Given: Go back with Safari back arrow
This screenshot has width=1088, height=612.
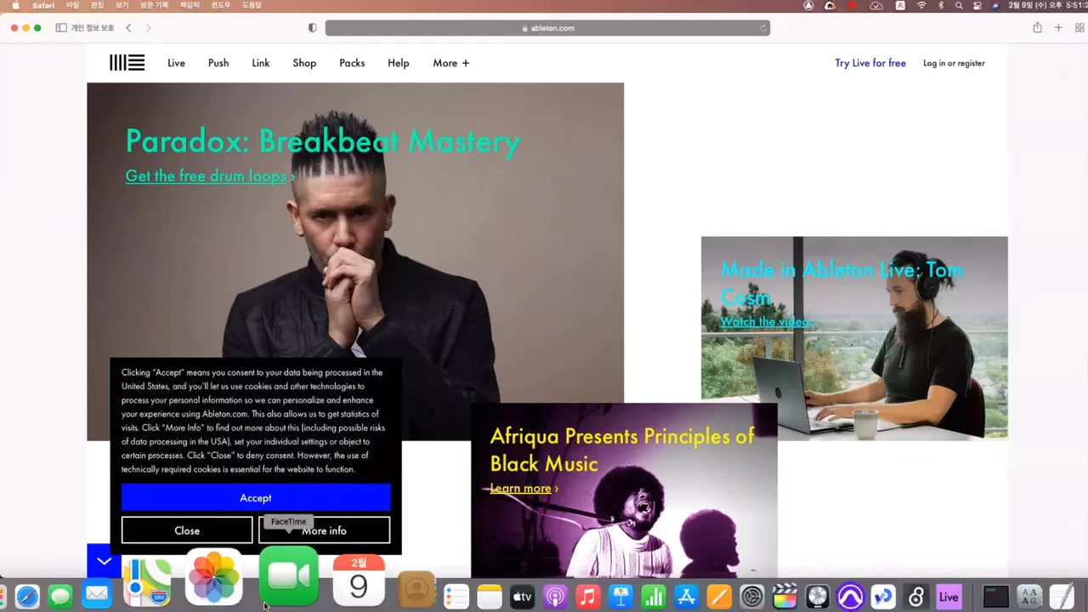Looking at the screenshot, I should (128, 28).
